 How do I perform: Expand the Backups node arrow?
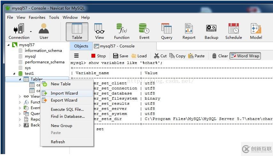(x=20, y=125)
